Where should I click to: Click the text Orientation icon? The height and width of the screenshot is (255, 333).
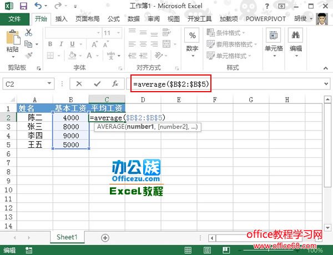(x=158, y=55)
